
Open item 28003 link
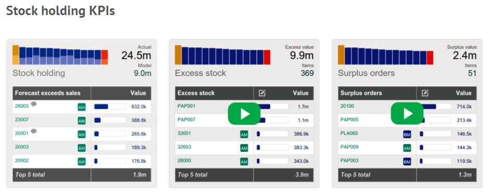tap(22, 106)
